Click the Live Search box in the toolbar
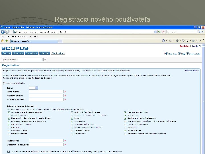 click(x=182, y=32)
